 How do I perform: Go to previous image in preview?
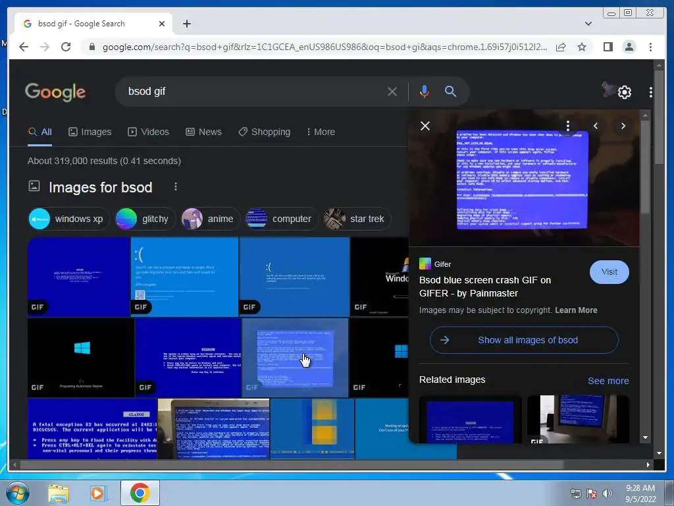[x=595, y=126]
